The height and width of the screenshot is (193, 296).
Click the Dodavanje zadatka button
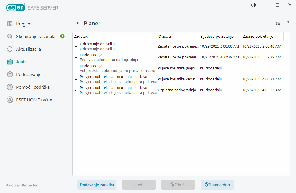tap(97, 185)
